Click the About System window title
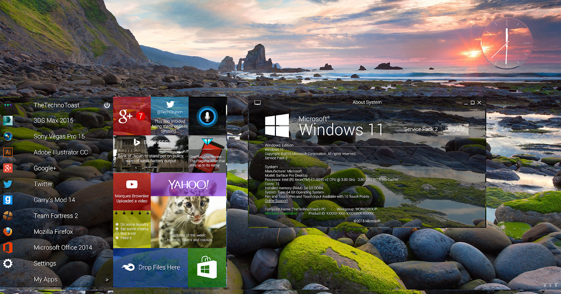The image size is (561, 294). 367,102
